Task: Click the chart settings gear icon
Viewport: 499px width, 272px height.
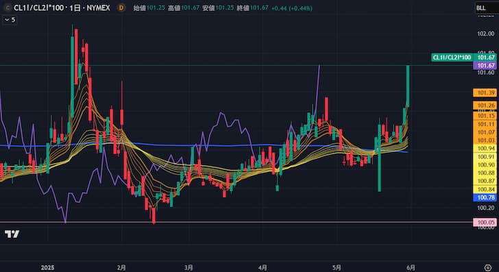Action: (487, 267)
